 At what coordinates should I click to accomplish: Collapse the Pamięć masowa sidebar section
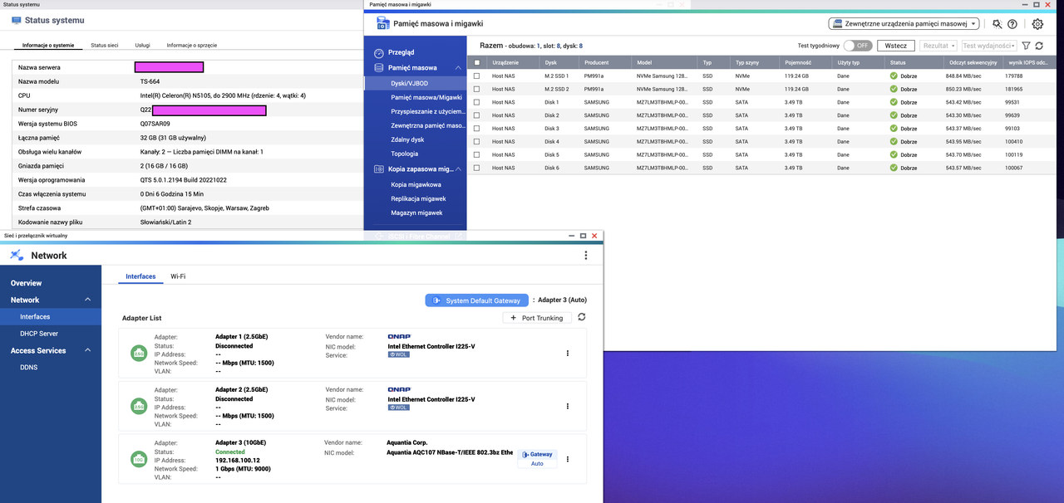click(457, 68)
